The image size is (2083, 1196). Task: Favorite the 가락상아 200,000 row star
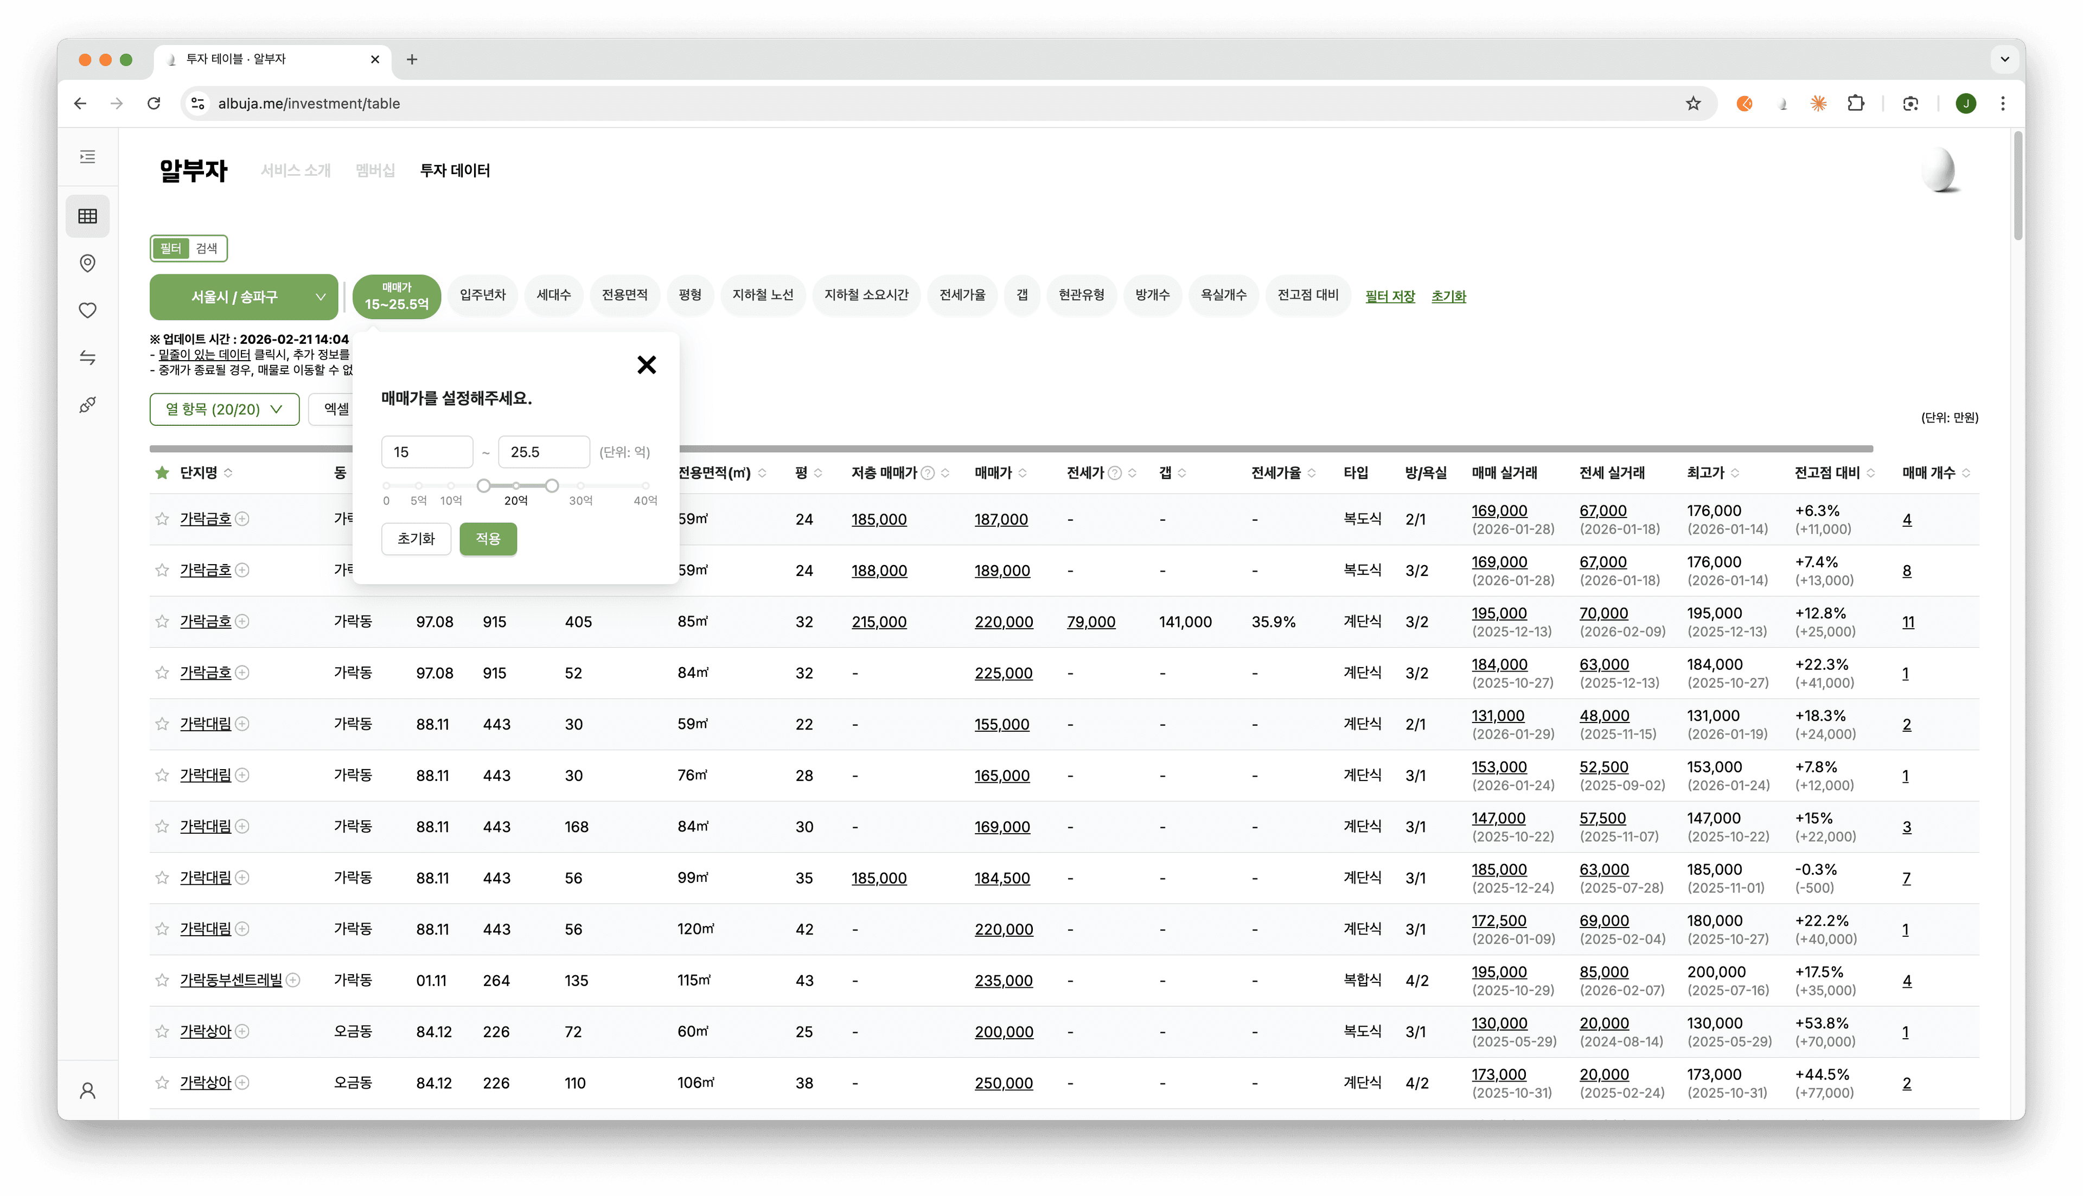coord(162,1032)
